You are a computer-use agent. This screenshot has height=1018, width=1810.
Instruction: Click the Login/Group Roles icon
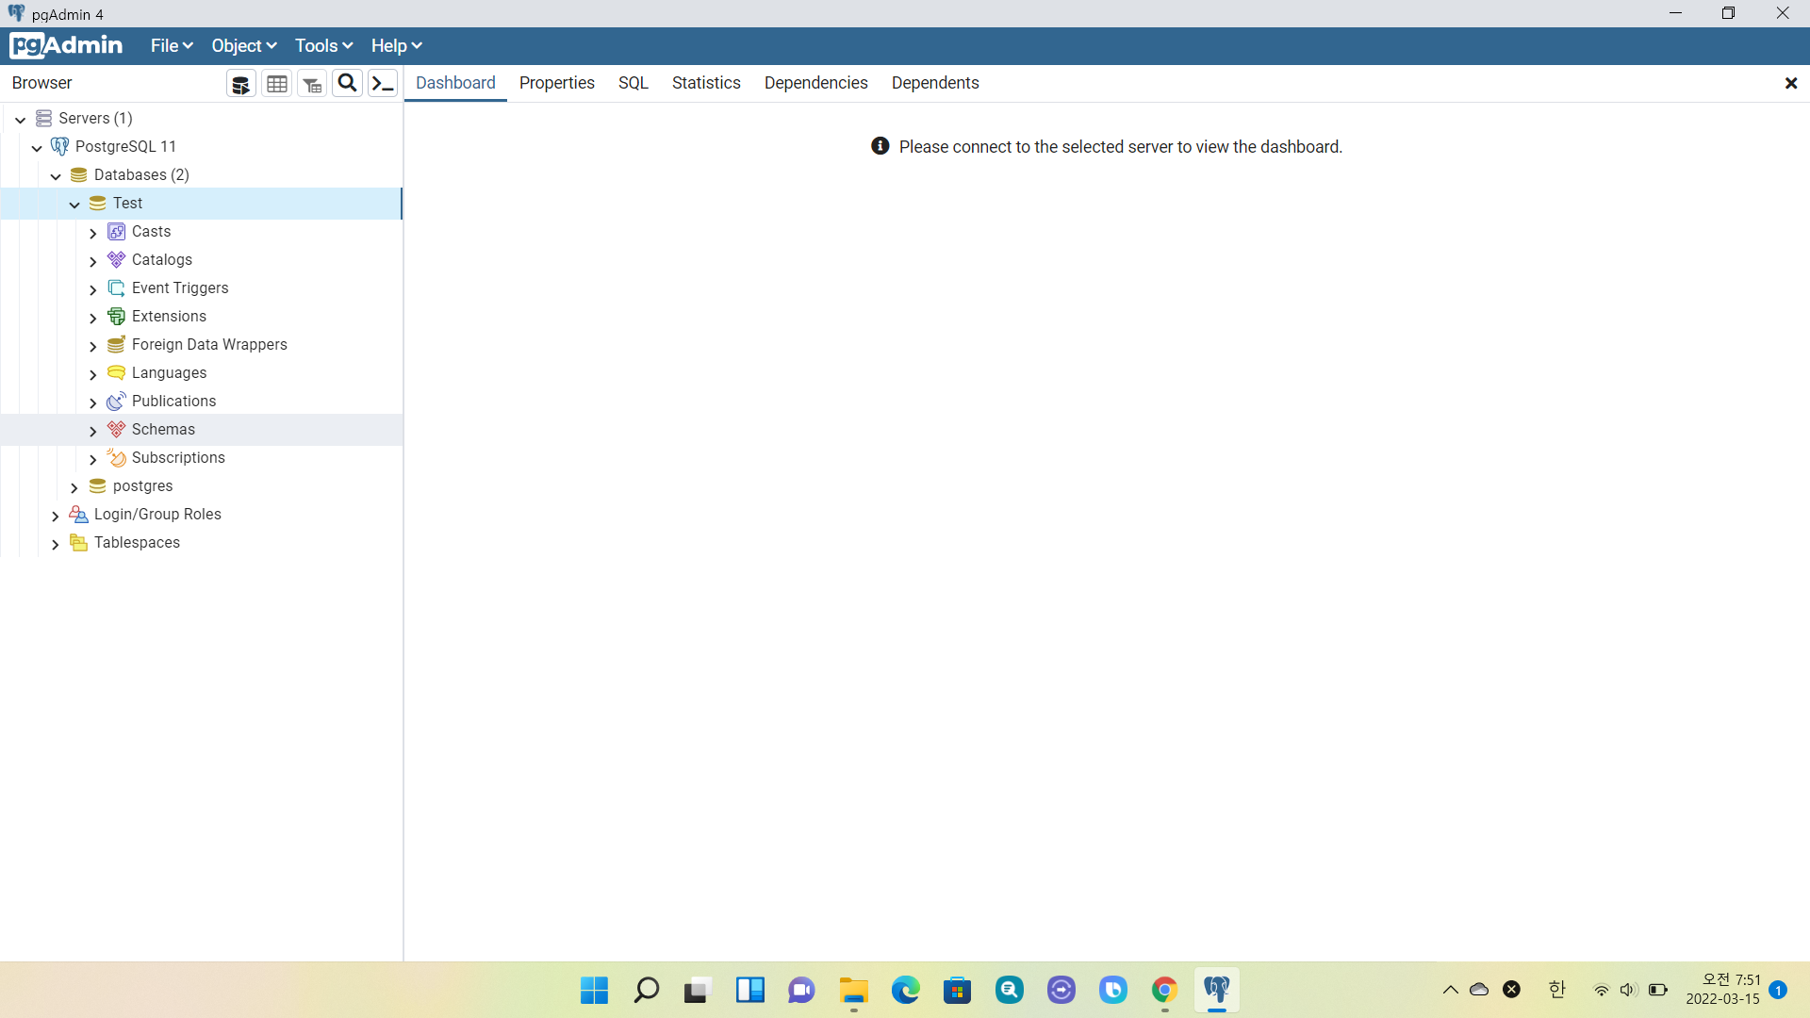[79, 514]
